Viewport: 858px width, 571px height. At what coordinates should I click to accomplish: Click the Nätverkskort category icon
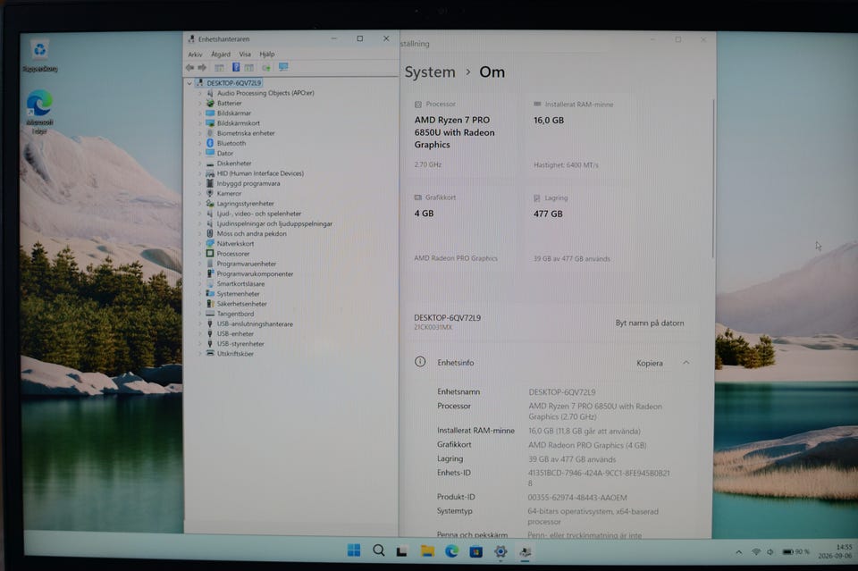(x=210, y=243)
